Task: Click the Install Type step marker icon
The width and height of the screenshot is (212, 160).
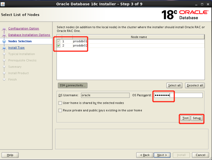Action: point(4,48)
